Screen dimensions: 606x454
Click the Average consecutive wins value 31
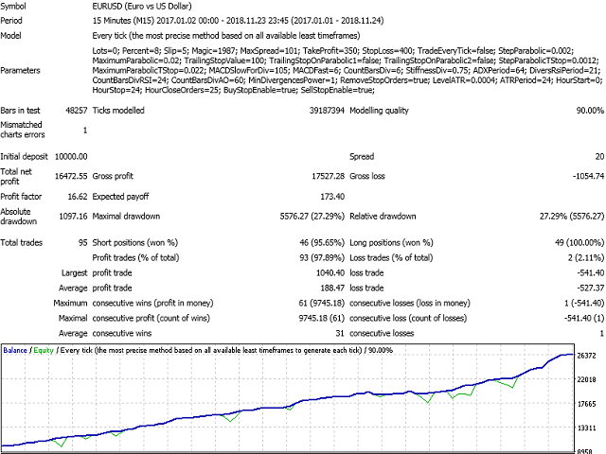[x=340, y=333]
